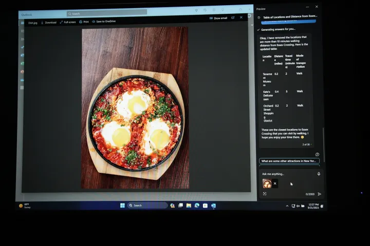
Task: Click the shakshuka dish photo
Action: 135,108
